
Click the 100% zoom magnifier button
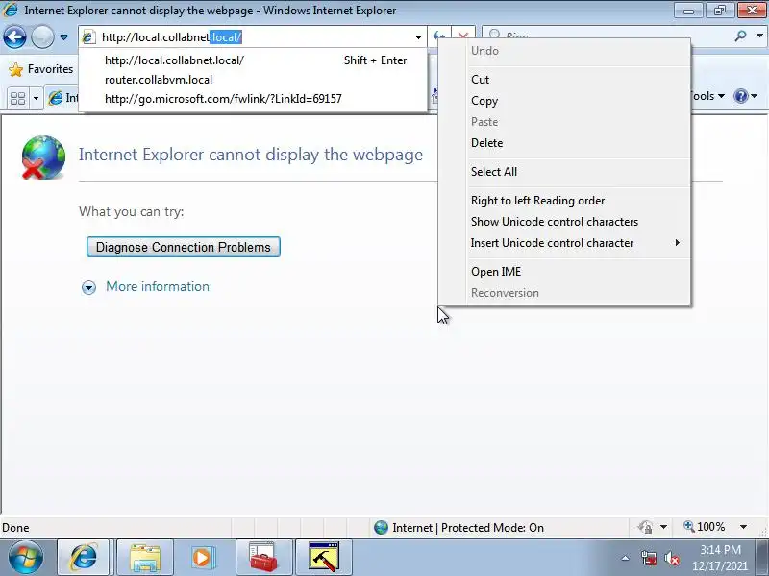[x=705, y=527]
